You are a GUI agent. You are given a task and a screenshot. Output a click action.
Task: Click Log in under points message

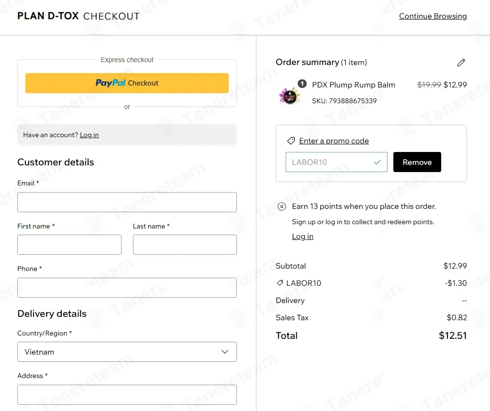302,236
